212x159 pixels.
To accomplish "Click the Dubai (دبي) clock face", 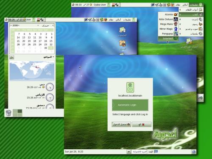I will click(x=50, y=87).
